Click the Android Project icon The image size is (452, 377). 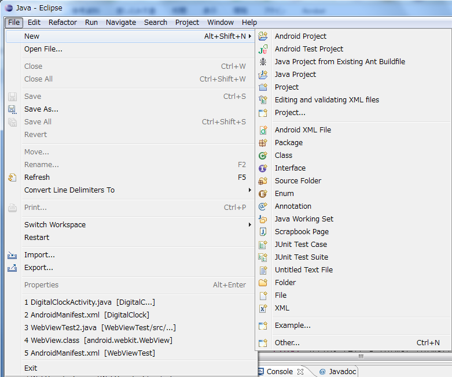263,36
